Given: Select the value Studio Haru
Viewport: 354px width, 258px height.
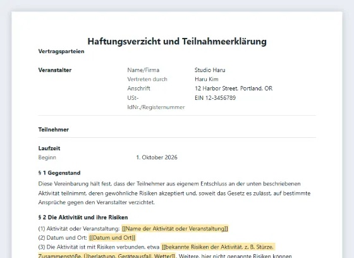Looking at the screenshot, I should tap(210, 70).
